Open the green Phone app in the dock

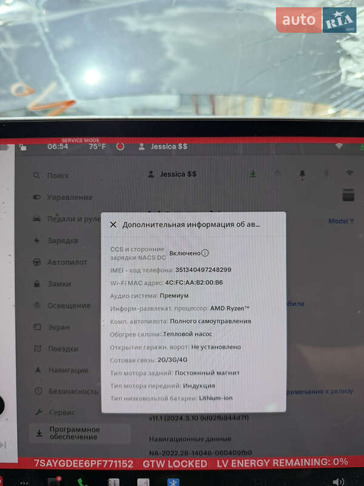pyautogui.click(x=83, y=482)
